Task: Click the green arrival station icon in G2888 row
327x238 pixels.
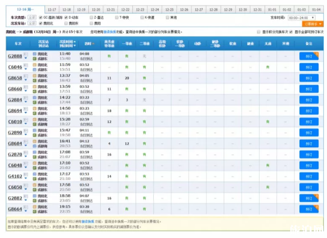Action: point(35,59)
